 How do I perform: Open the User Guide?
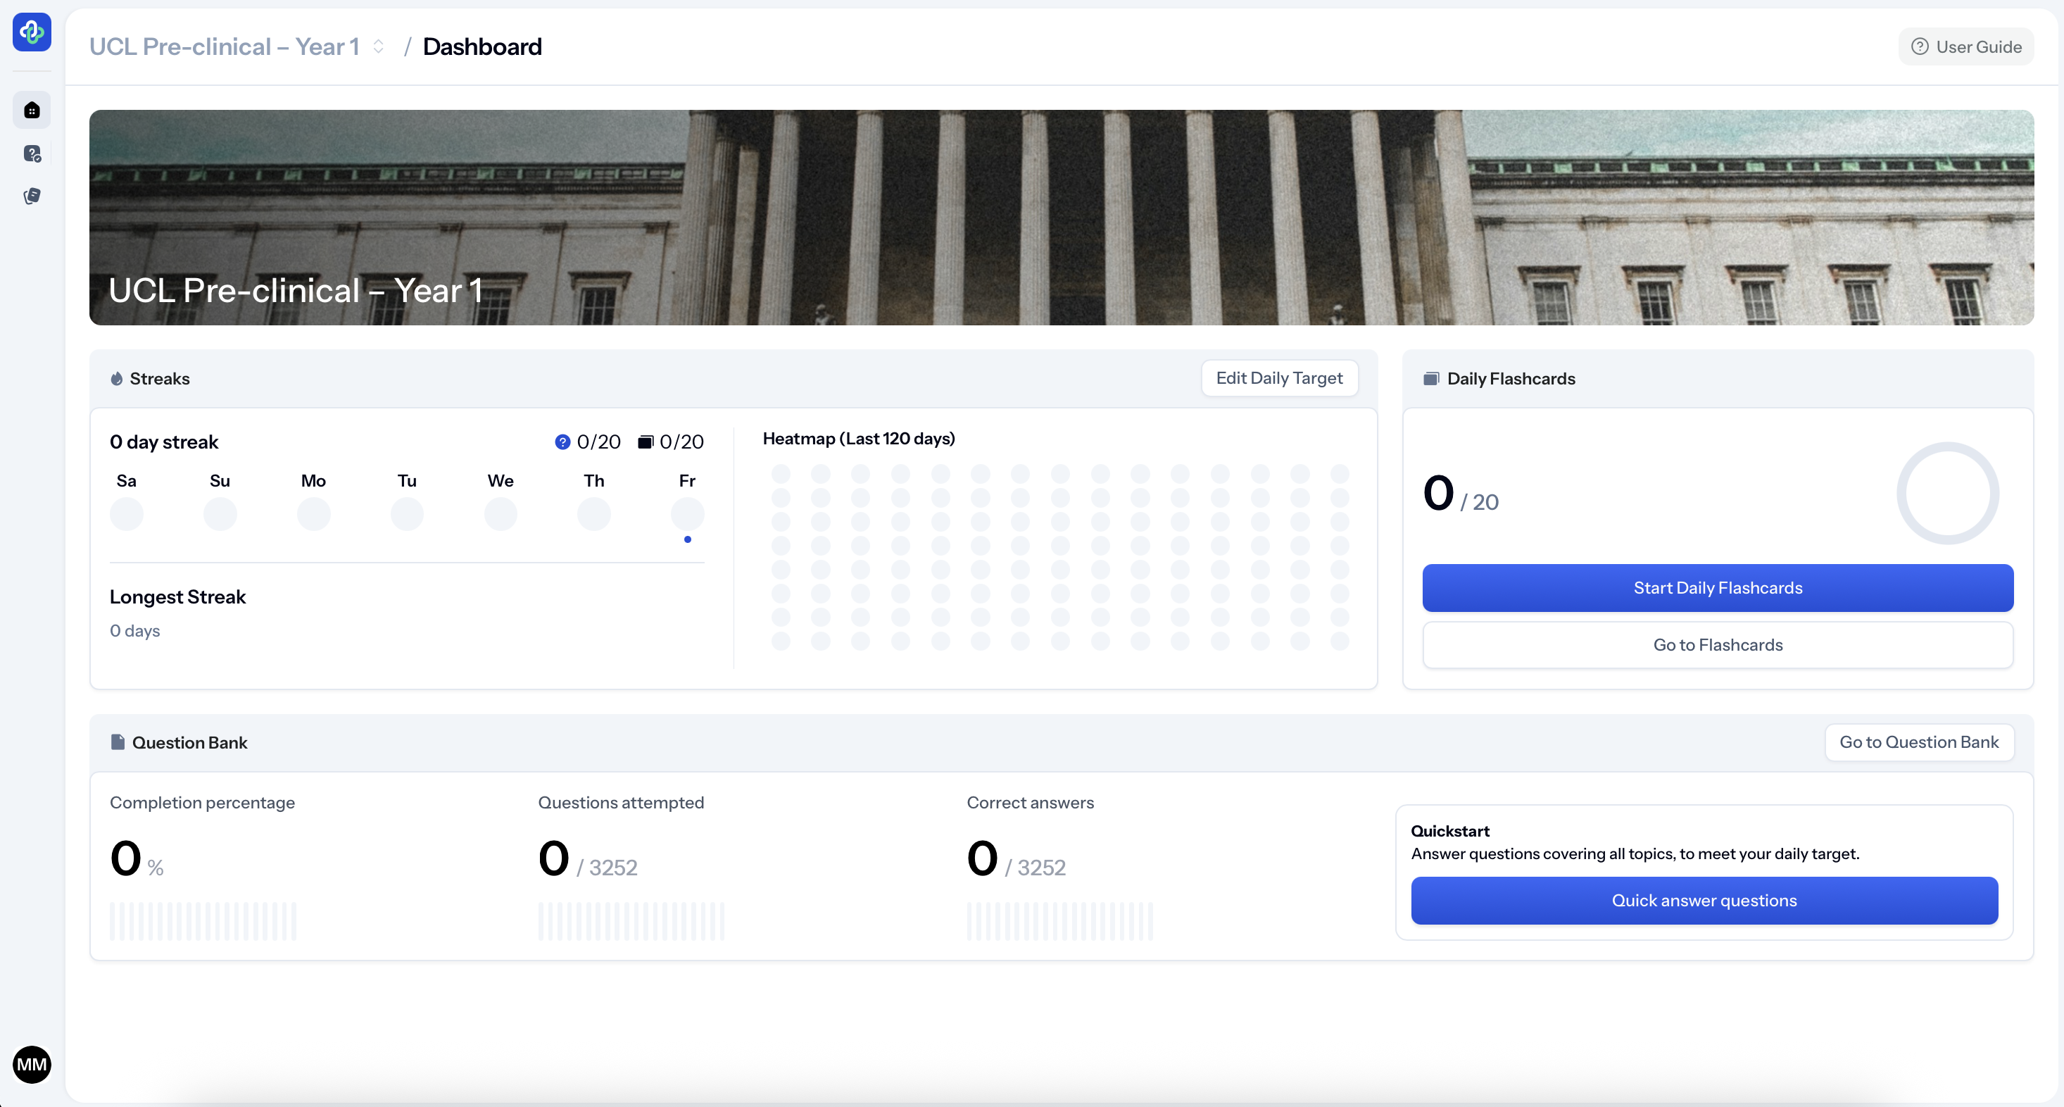[1966, 46]
